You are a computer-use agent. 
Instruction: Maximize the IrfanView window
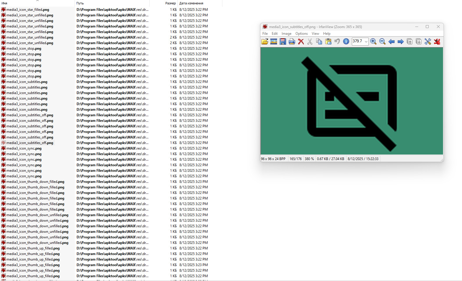pos(427,27)
